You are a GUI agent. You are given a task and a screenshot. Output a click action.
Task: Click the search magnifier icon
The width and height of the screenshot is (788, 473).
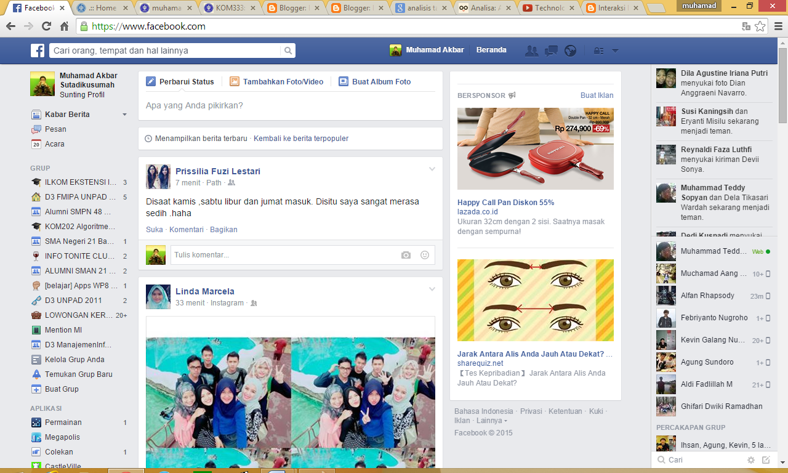click(288, 50)
